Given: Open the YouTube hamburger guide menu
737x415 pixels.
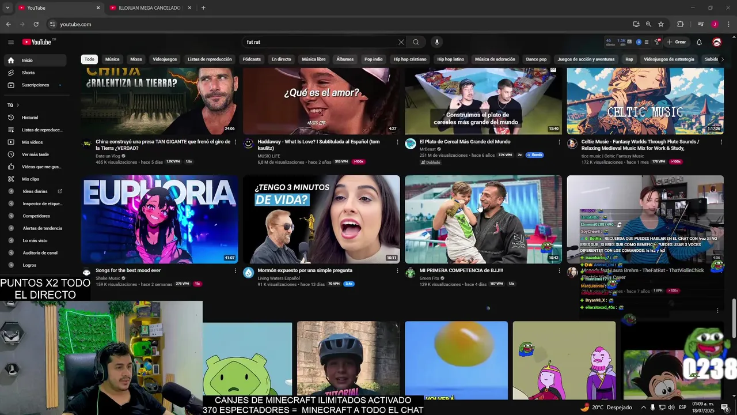Looking at the screenshot, I should click(x=10, y=42).
